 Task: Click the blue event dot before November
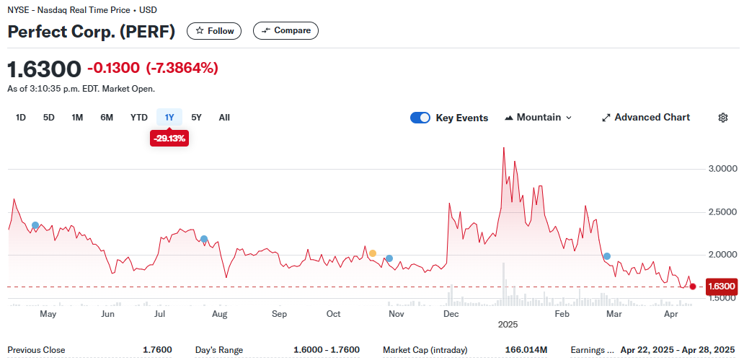tap(389, 258)
